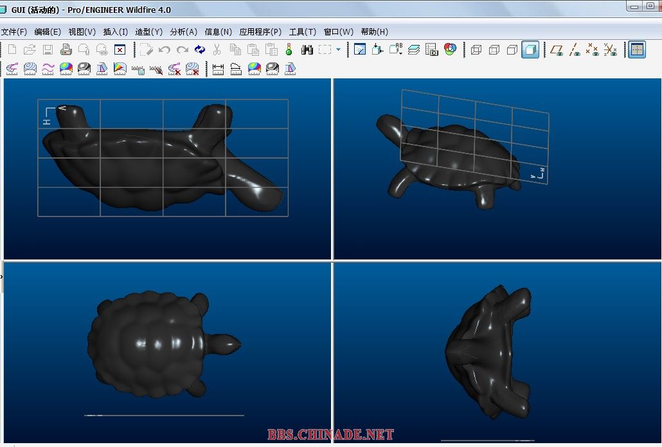662x447 pixels.
Task: Switch to hidden line display
Action: 494,49
